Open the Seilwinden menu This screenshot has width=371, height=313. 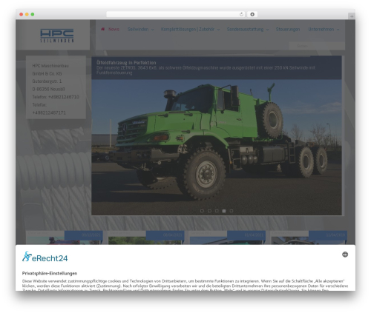click(138, 29)
